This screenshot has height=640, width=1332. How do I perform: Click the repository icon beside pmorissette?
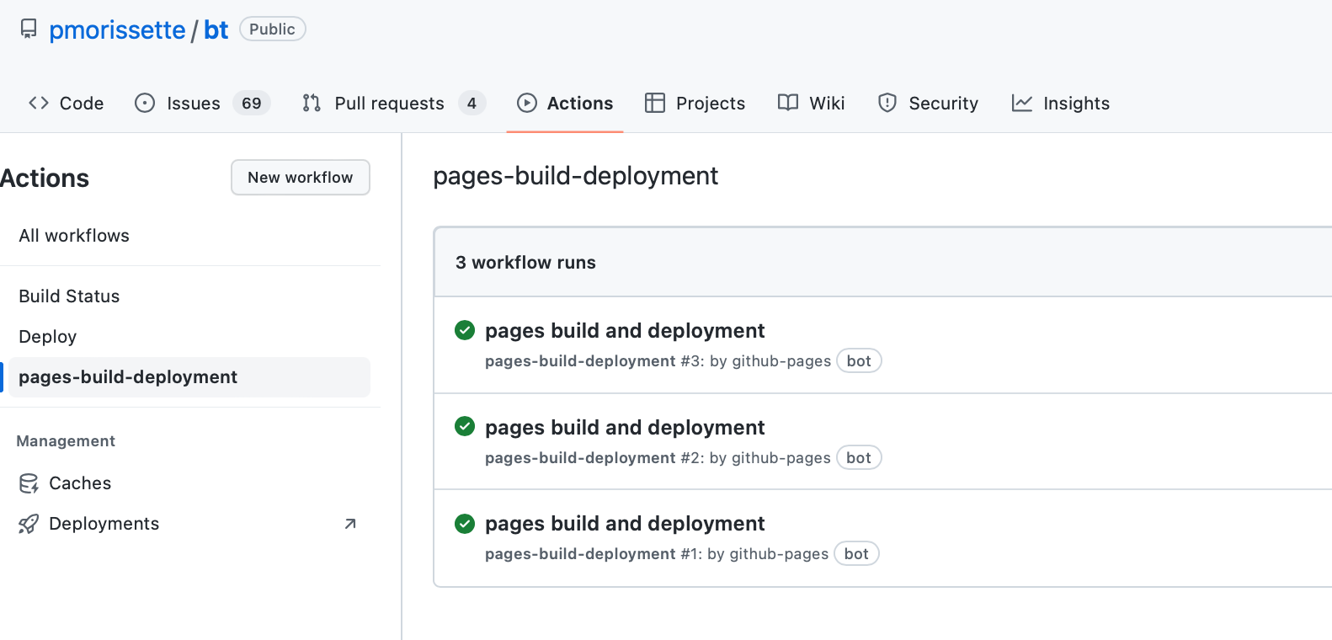29,29
